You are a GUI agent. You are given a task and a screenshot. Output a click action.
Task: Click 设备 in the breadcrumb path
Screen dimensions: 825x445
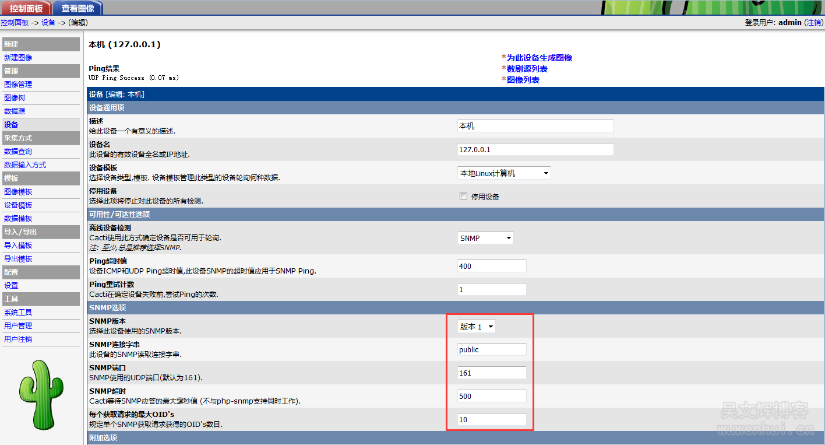click(48, 23)
